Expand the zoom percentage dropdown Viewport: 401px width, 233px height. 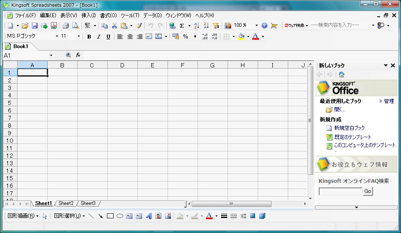256,26
